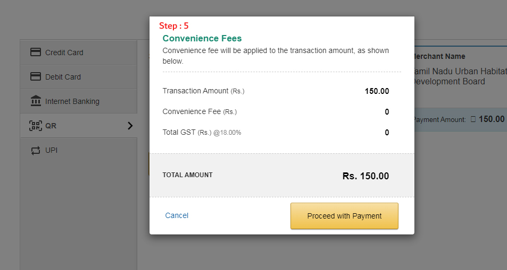507x270 pixels.
Task: Click the Payment Amount 150.00 banner
Action: (459, 119)
